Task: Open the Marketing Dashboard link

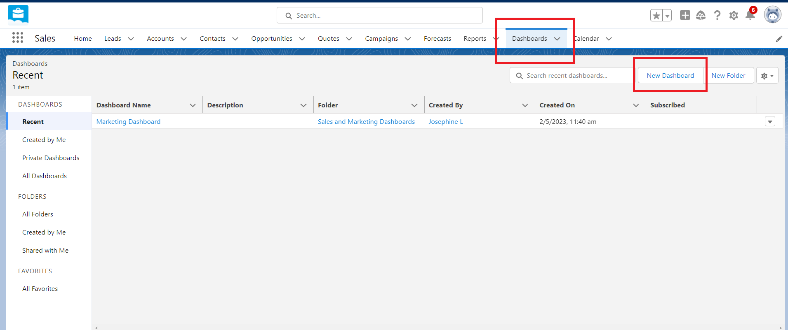Action: (x=128, y=122)
